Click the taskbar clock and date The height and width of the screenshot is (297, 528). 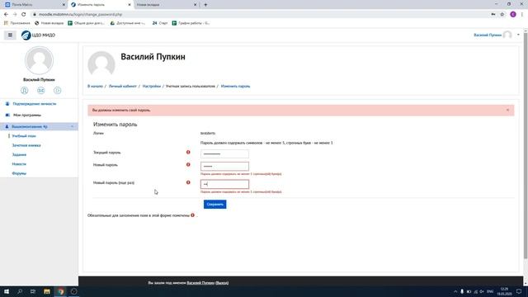[x=504, y=291]
